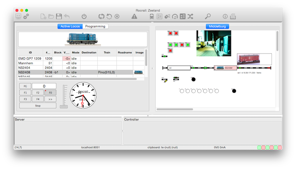Toggle the F1 function button

point(25,93)
